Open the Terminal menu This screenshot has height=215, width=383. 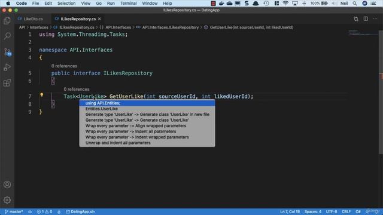click(128, 3)
